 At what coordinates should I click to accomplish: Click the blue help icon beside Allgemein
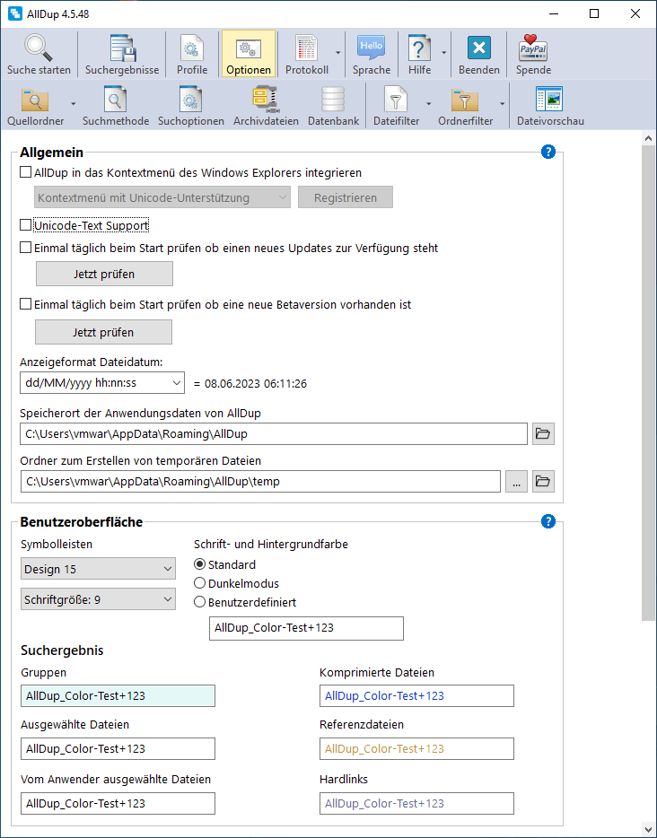[548, 152]
